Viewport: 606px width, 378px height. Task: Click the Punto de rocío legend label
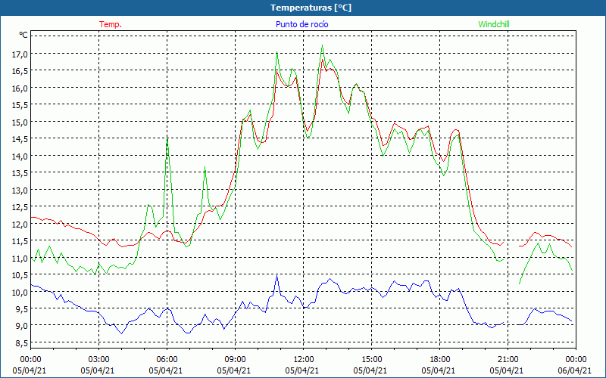coord(301,24)
